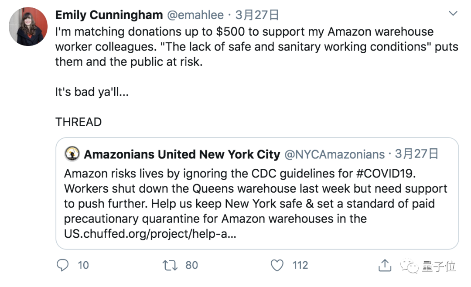Like the tweet with heart icon
The image size is (471, 287).
(277, 265)
